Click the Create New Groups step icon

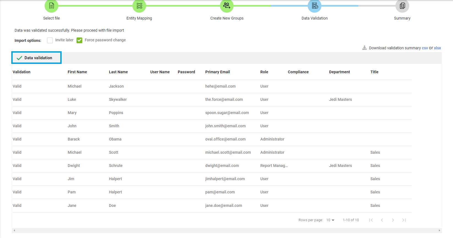click(x=227, y=6)
